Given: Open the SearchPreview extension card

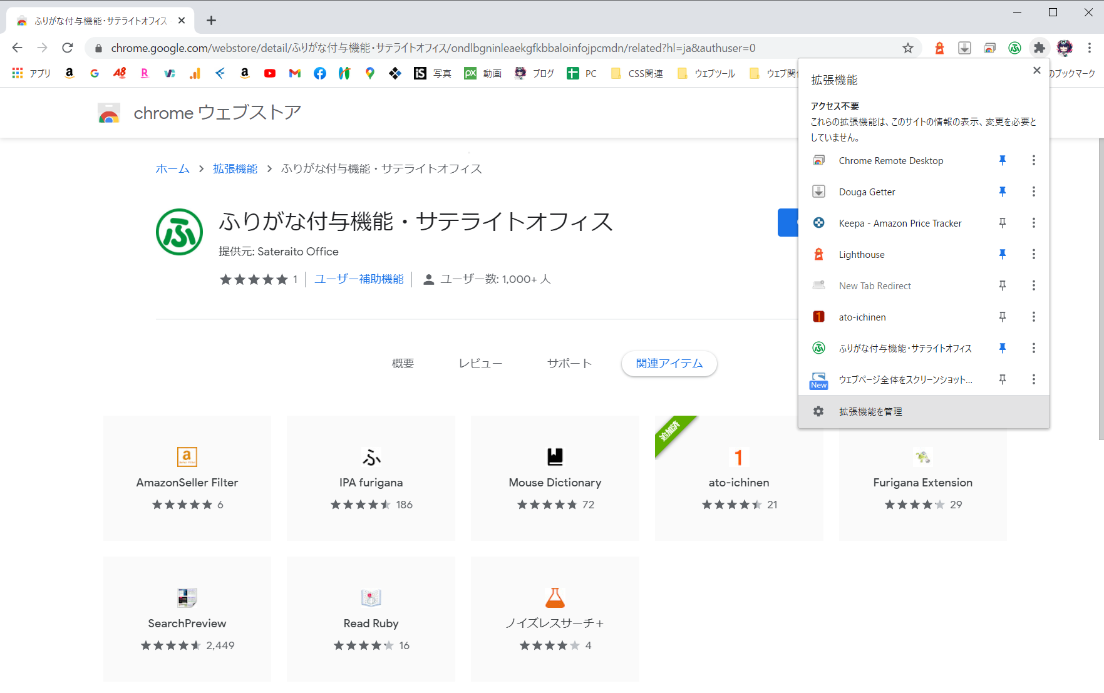Looking at the screenshot, I should (187, 619).
